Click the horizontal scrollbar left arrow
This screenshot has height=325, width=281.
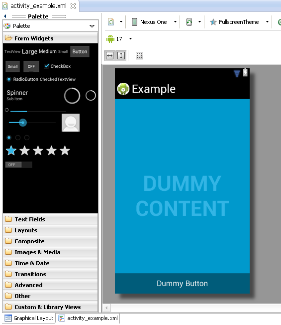[x=106, y=308]
